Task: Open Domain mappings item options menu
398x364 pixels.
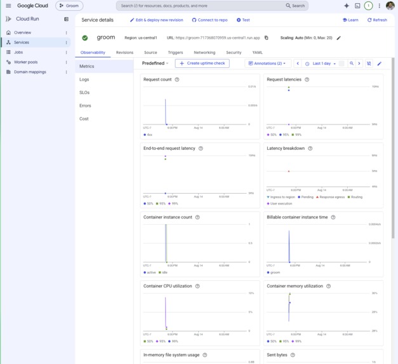Action: click(66, 72)
